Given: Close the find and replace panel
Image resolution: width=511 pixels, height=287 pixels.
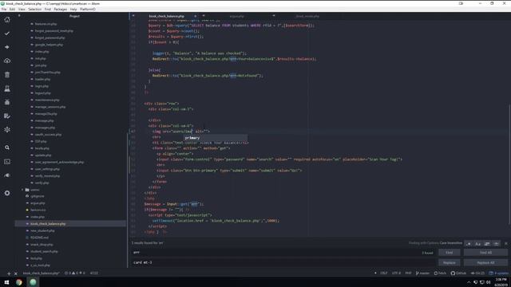Looking at the screenshot, I should pyautogui.click(x=505, y=243).
